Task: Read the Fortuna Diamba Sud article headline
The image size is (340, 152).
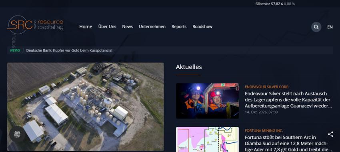Action: tap(288, 144)
